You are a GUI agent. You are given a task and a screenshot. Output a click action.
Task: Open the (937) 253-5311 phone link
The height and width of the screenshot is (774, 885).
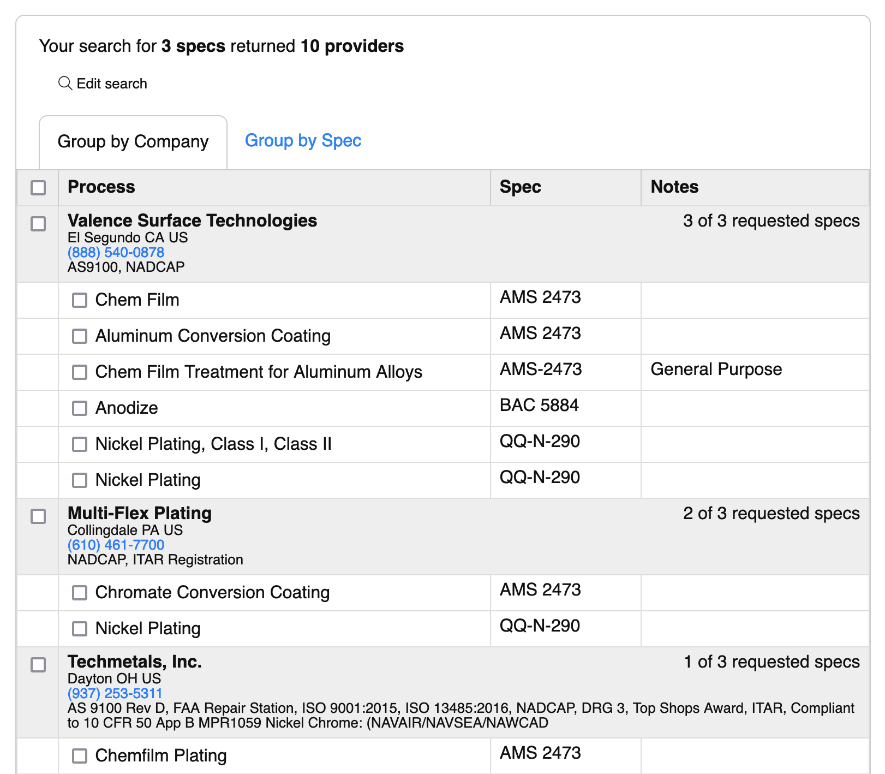click(114, 693)
